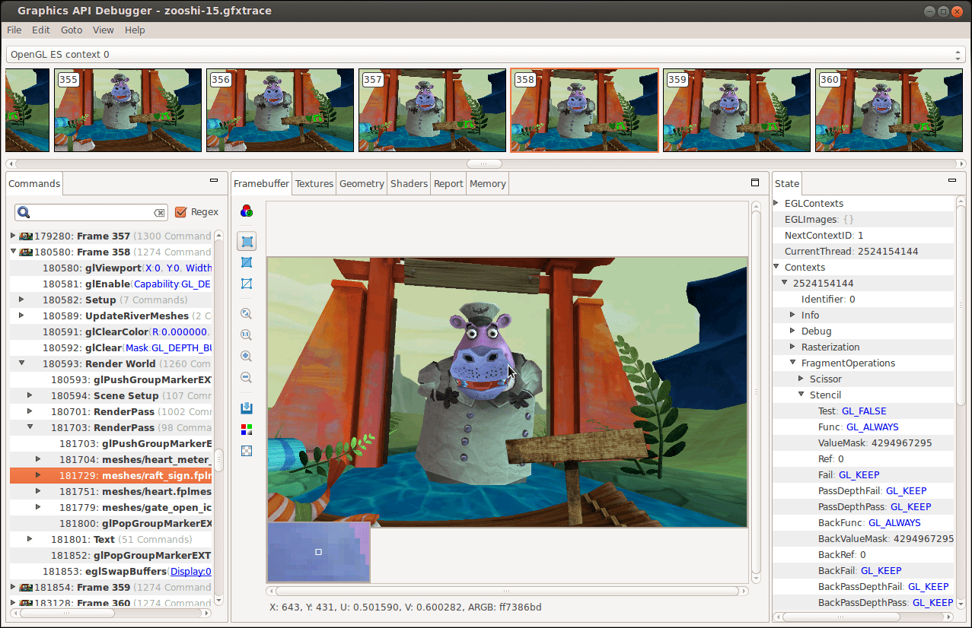Click the GL_ALWAYS value for Func
972x628 pixels.
click(872, 427)
